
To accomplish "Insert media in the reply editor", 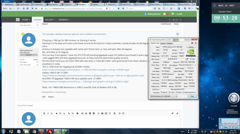I will tap(106, 113).
